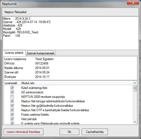The width and height of the screenshot is (141, 139).
Task: Click the Modul név column header
Action: tap(77, 83)
